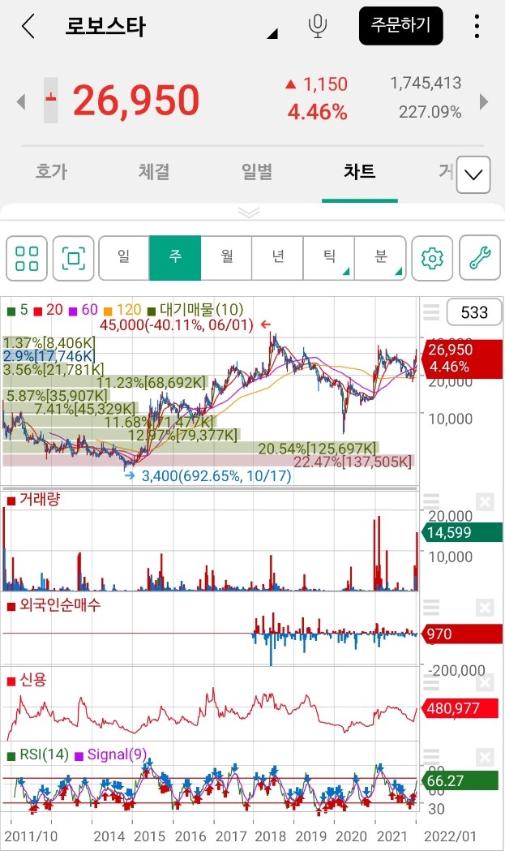Switch to the 일별 tab
The height and width of the screenshot is (851, 505).
click(257, 171)
